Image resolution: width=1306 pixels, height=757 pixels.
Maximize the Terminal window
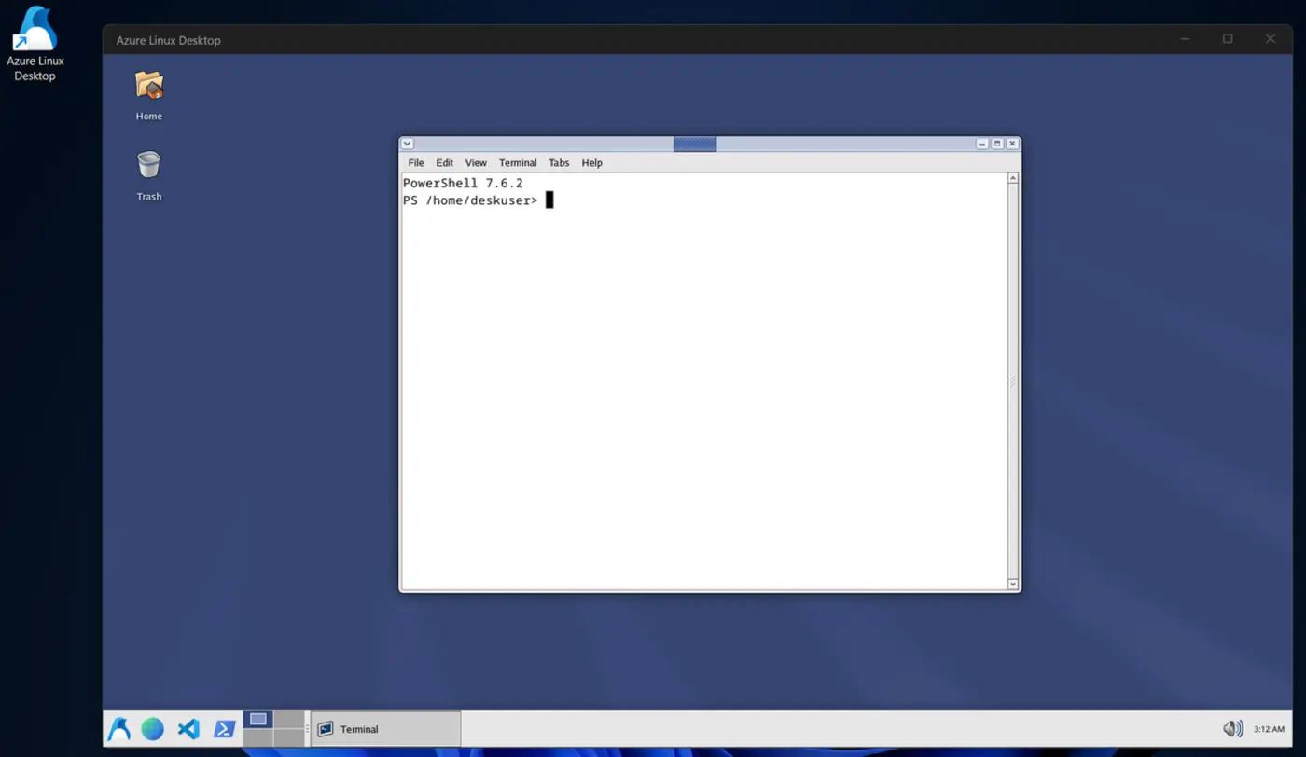[x=997, y=144]
